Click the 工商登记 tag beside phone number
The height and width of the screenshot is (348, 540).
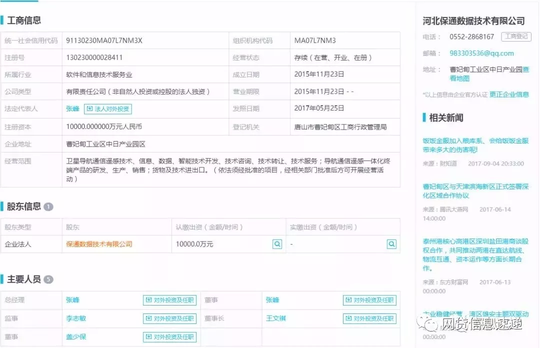516,36
